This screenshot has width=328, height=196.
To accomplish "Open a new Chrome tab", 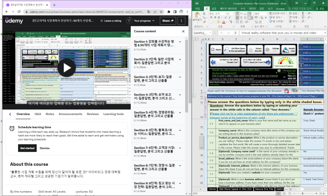I will coord(54,5).
